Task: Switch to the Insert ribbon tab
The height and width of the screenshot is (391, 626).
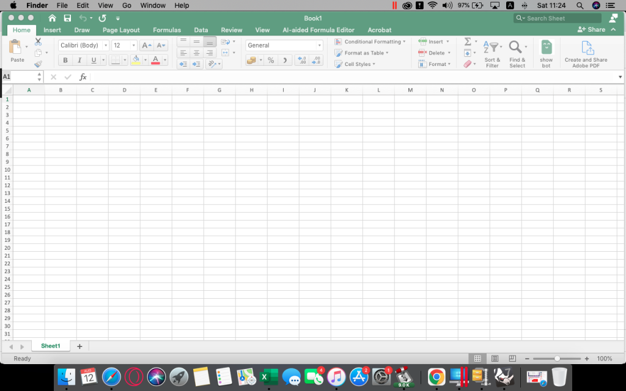Action: coord(53,30)
